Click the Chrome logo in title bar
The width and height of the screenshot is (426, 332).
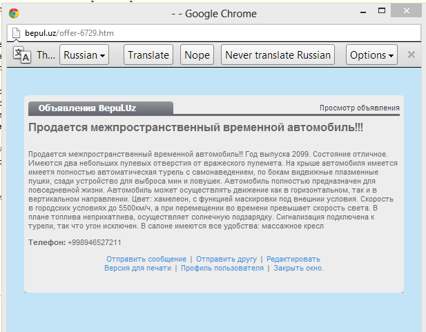(x=14, y=13)
